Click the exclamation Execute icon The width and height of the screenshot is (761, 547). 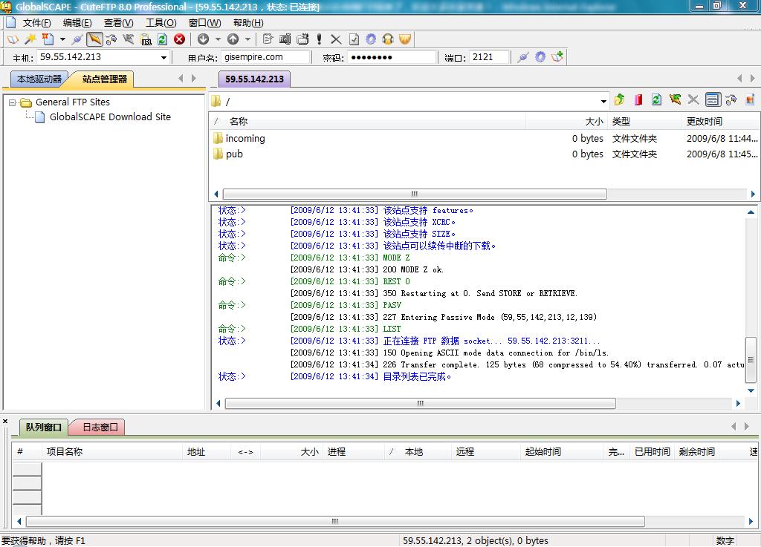(320, 39)
